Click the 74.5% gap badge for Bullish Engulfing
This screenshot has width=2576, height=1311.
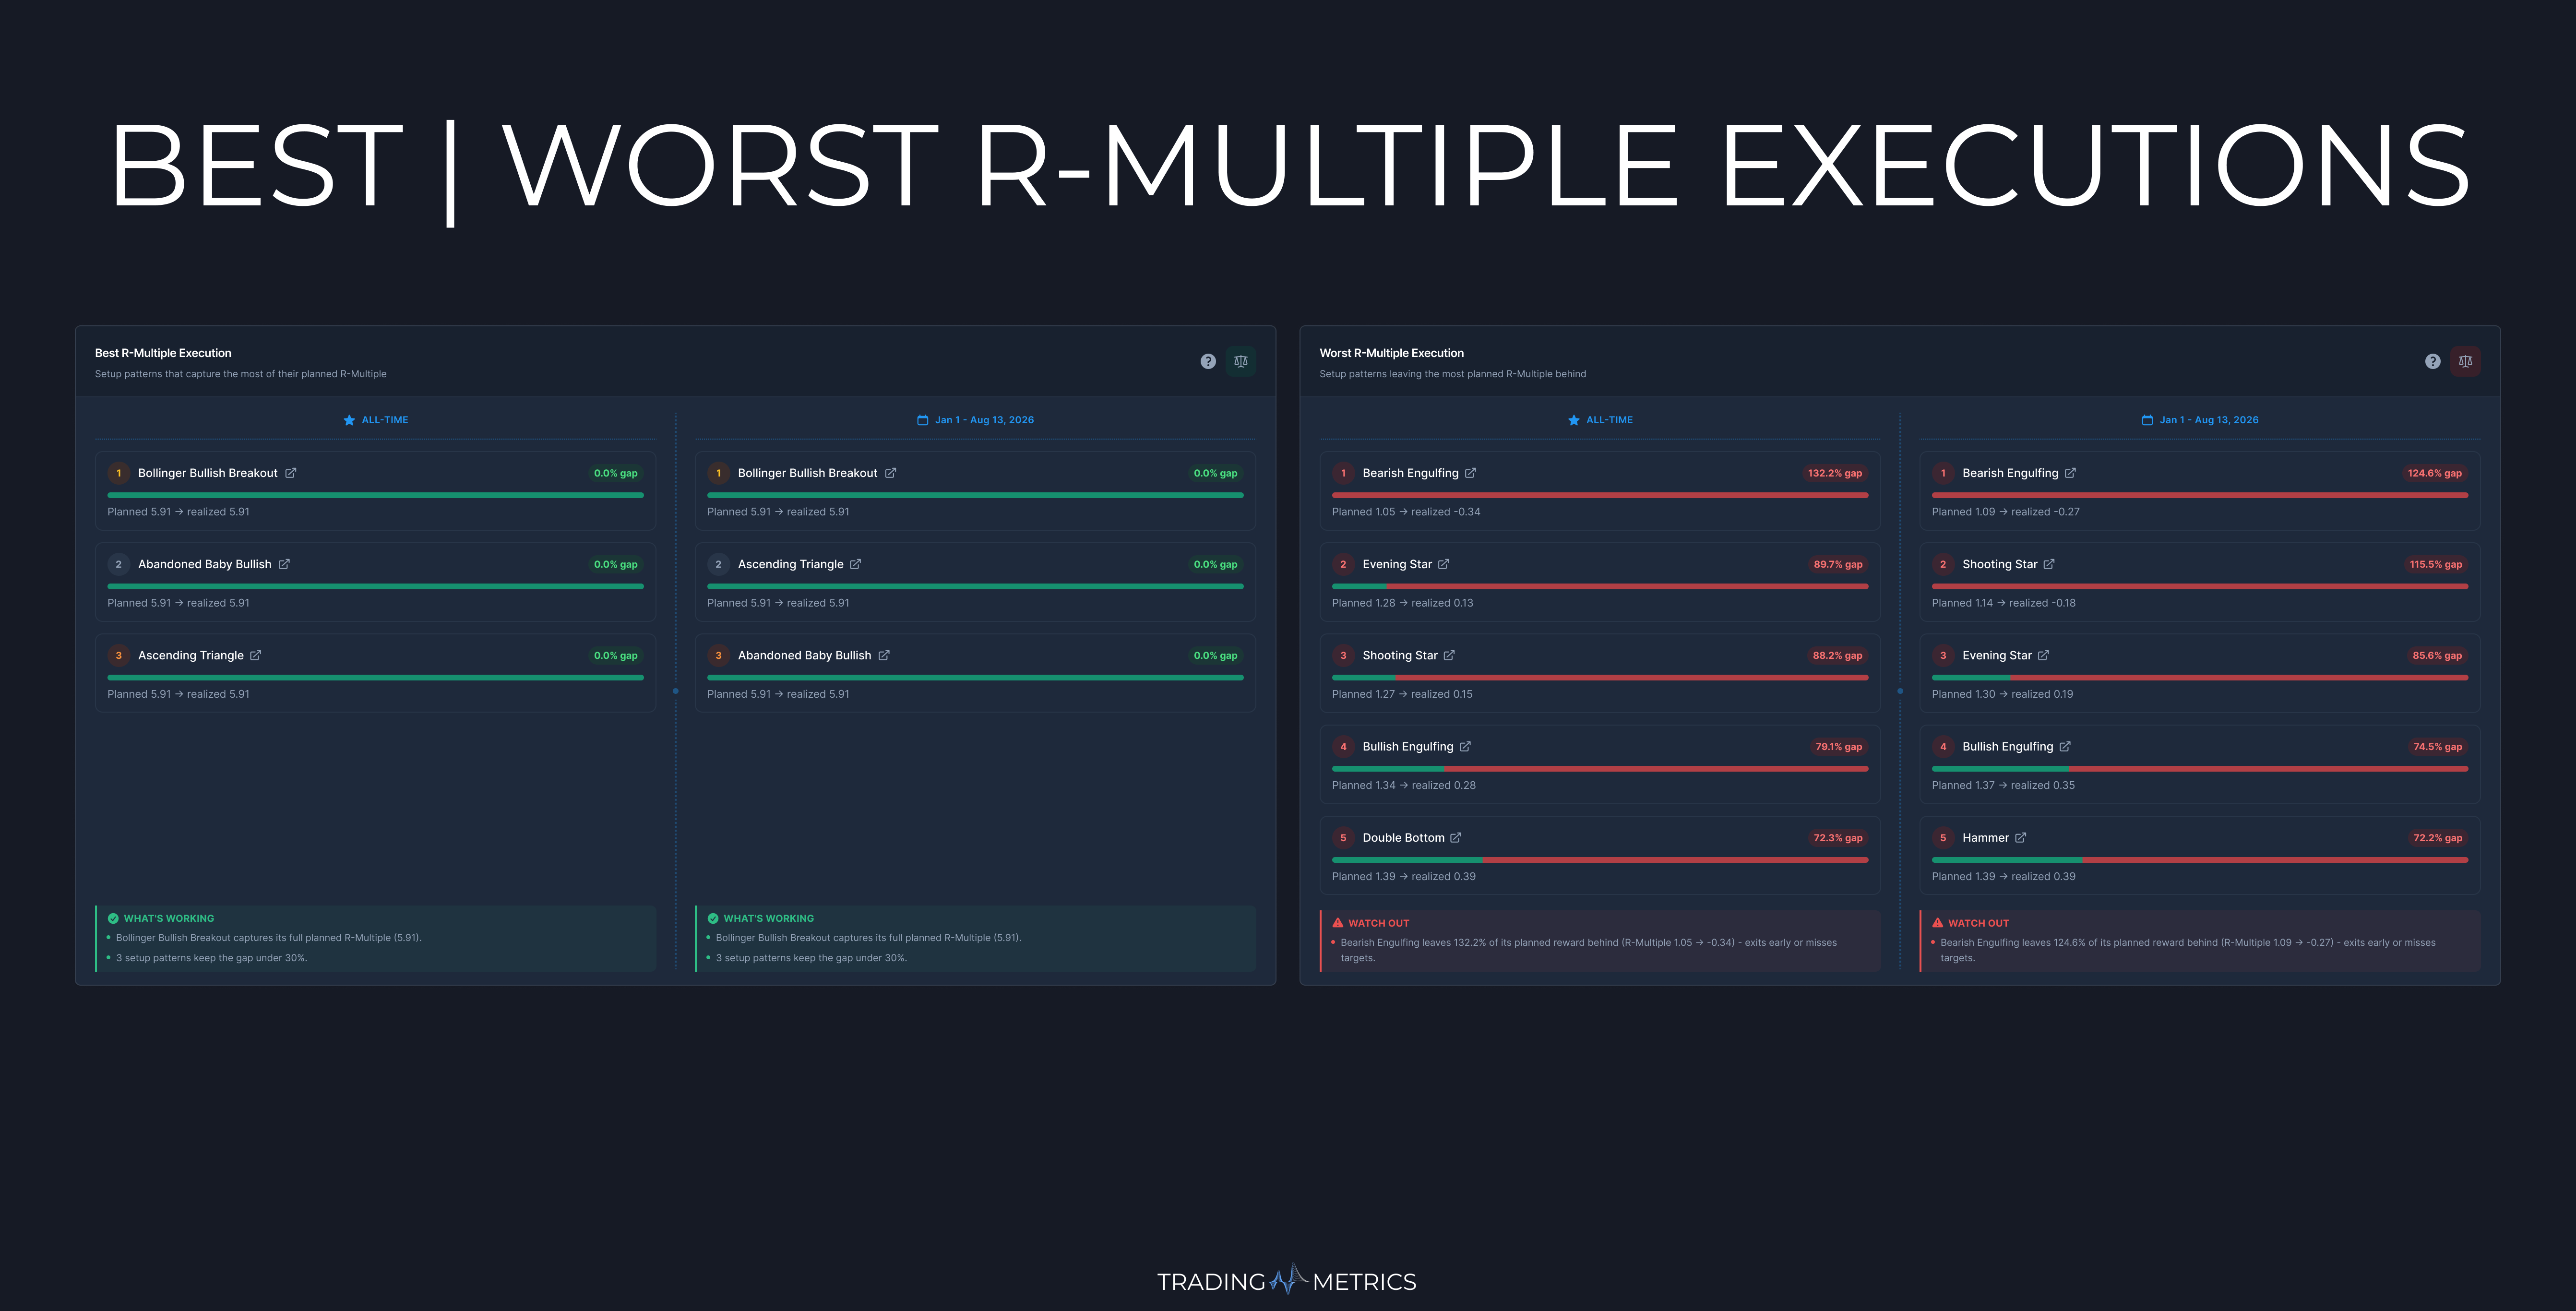2438,747
